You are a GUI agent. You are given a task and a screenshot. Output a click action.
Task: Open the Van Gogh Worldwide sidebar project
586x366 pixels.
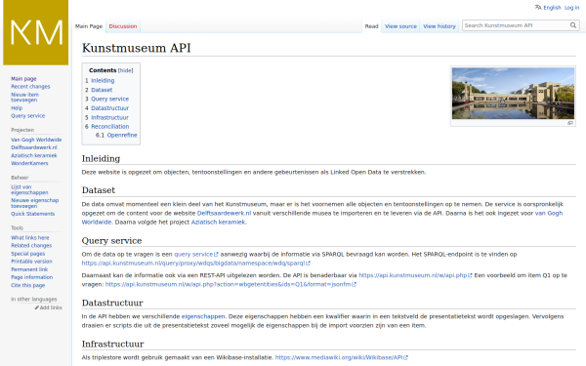click(x=36, y=140)
